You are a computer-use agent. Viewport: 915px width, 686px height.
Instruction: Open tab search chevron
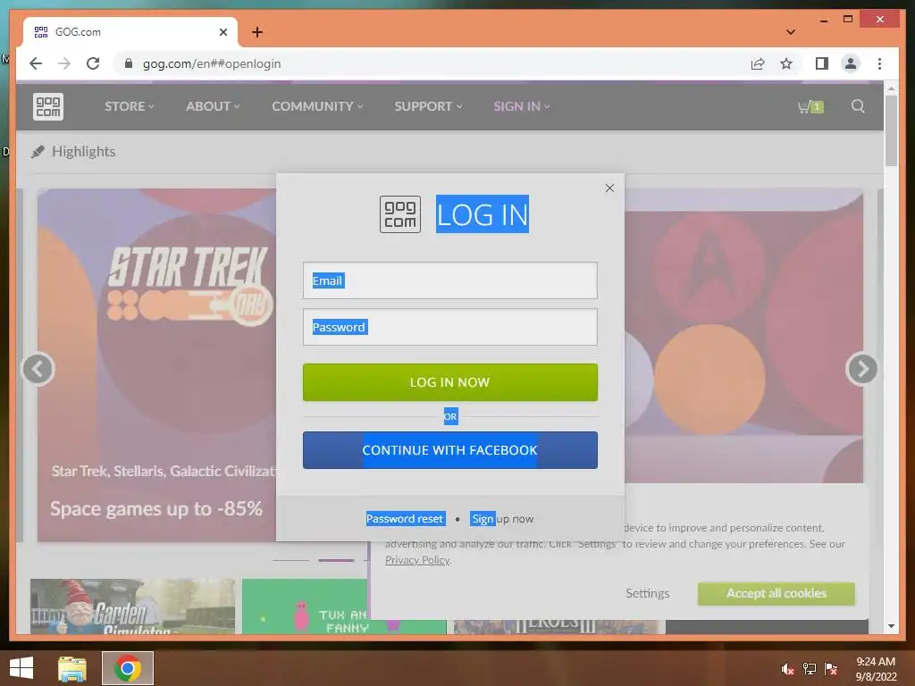click(791, 32)
